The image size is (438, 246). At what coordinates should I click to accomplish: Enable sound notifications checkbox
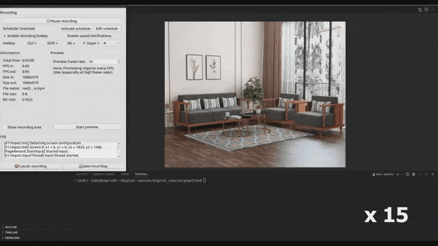click(64, 36)
